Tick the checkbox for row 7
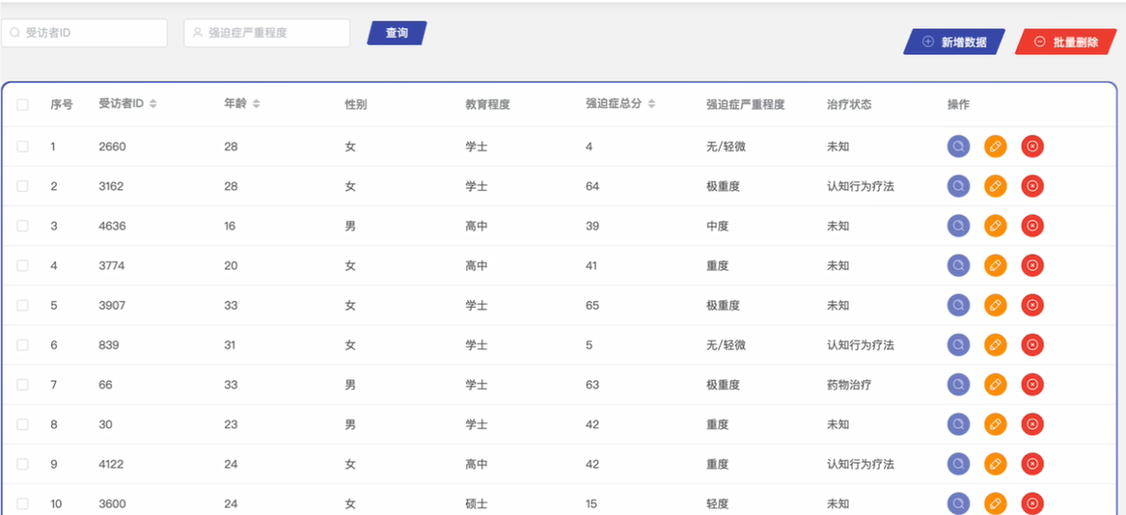1126x515 pixels. 22,385
